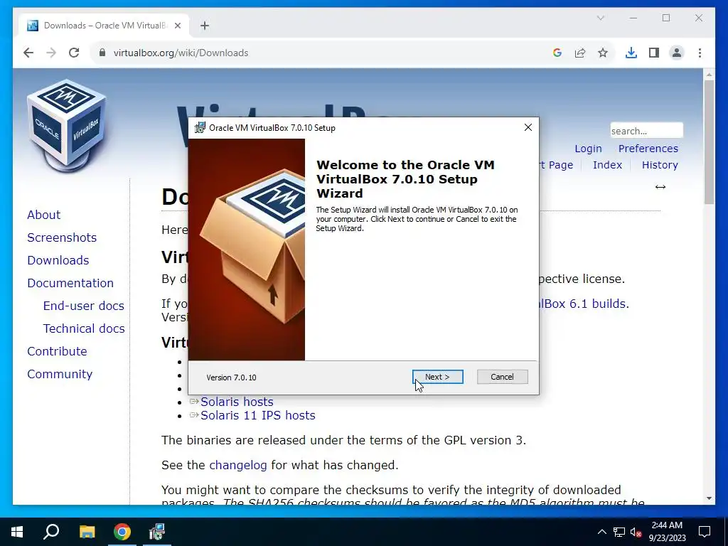The width and height of the screenshot is (728, 546).
Task: Show hidden system tray icons
Action: click(601, 532)
